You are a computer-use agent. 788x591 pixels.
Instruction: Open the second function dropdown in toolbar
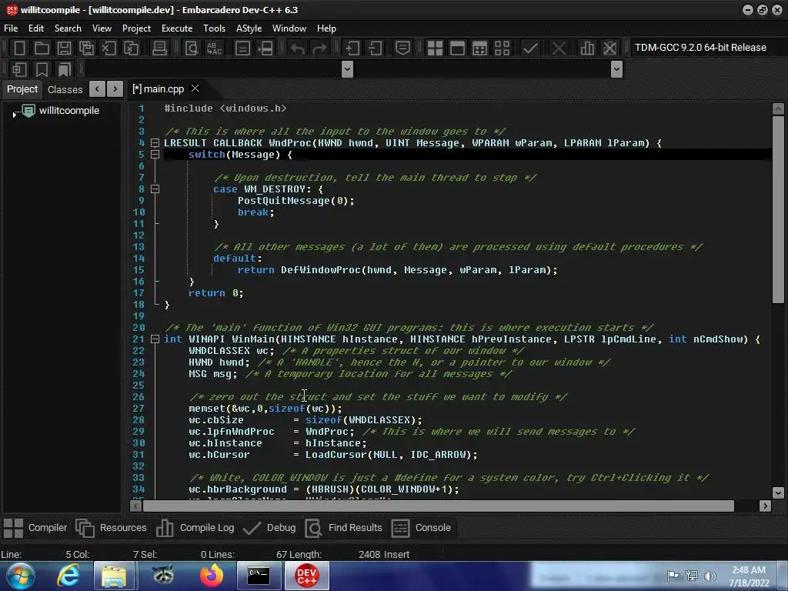616,69
